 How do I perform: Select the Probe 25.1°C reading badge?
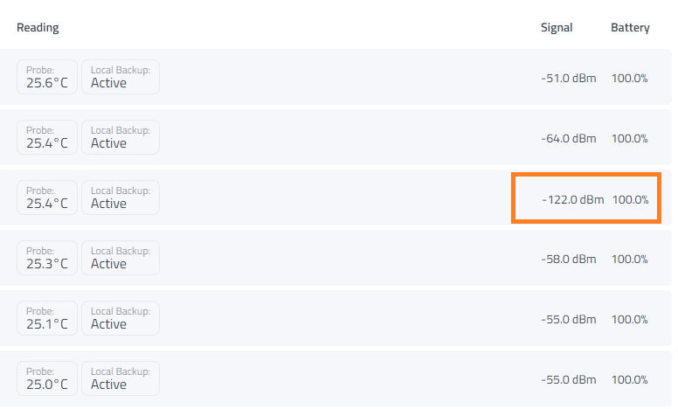(x=47, y=318)
